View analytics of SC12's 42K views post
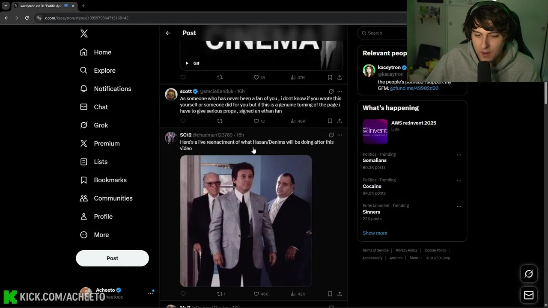The width and height of the screenshot is (548, 308). pos(298,294)
